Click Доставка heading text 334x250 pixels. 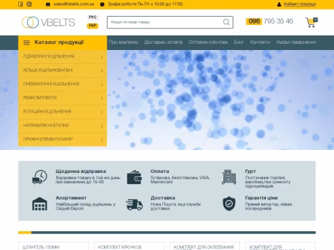[163, 198]
